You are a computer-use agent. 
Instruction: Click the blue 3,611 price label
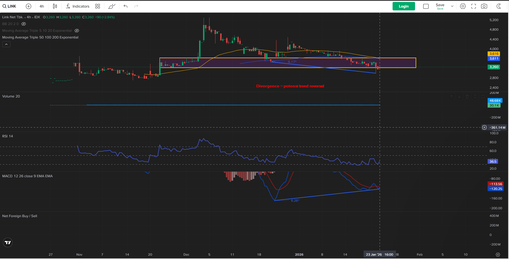point(494,58)
